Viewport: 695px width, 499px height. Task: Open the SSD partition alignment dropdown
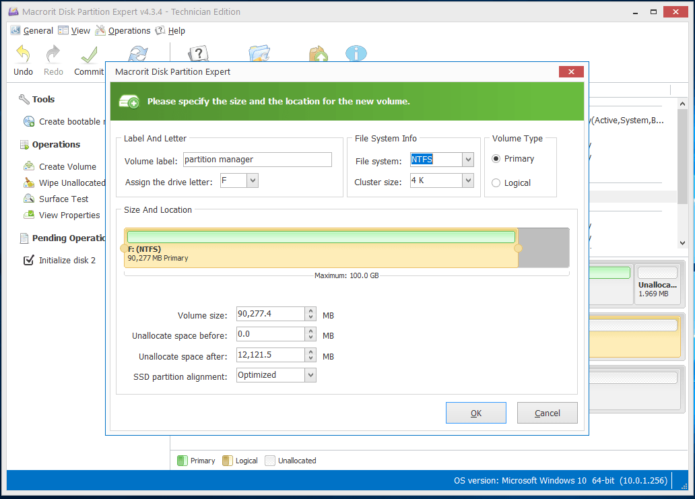pos(310,375)
